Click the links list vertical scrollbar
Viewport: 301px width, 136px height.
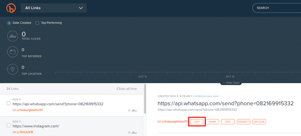[x=144, y=100]
